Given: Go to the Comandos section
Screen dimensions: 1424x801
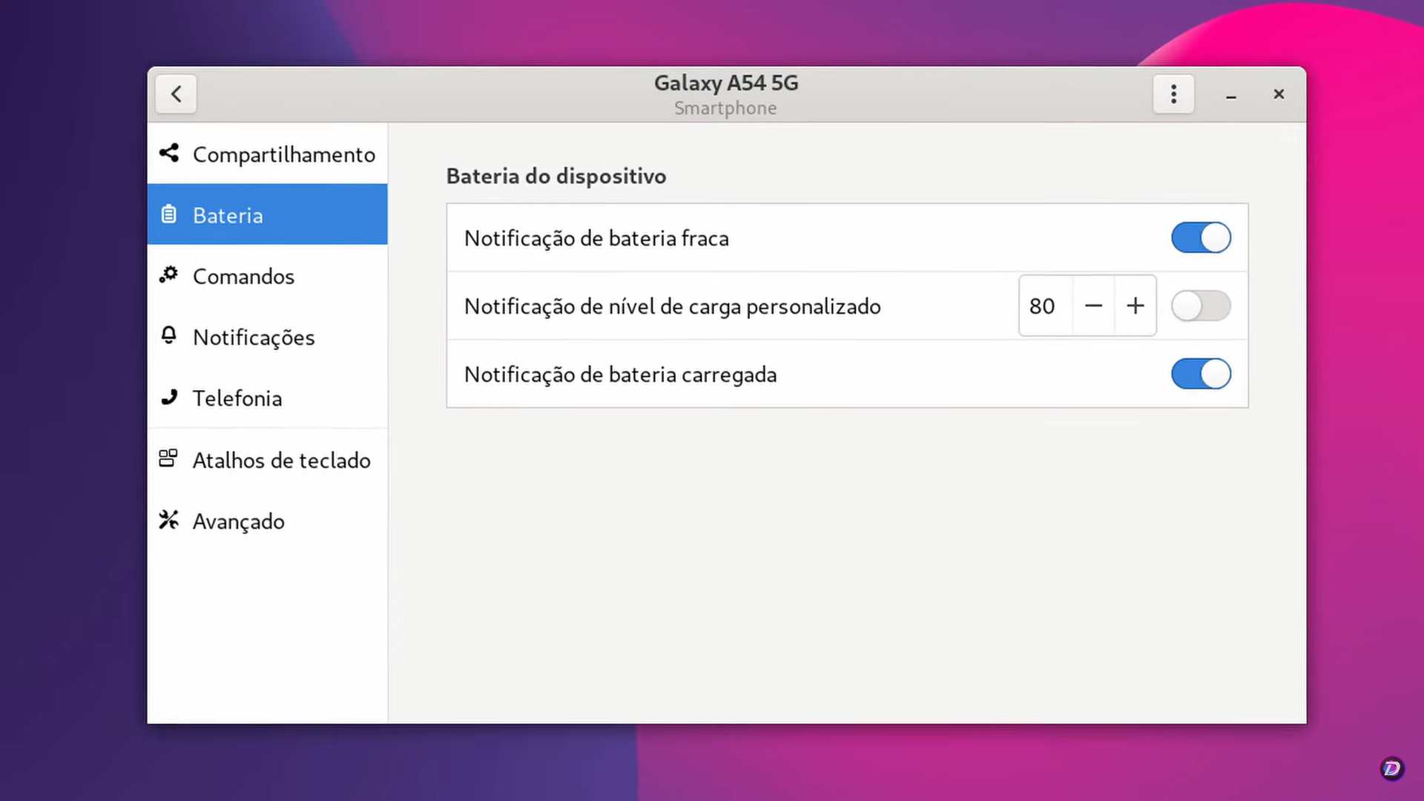Looking at the screenshot, I should [243, 275].
